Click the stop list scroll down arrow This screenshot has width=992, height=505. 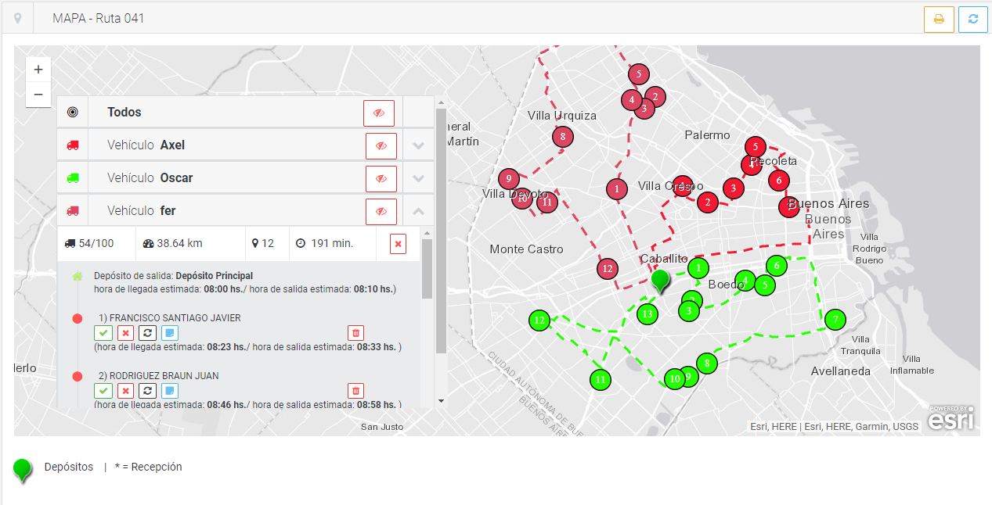click(x=441, y=401)
